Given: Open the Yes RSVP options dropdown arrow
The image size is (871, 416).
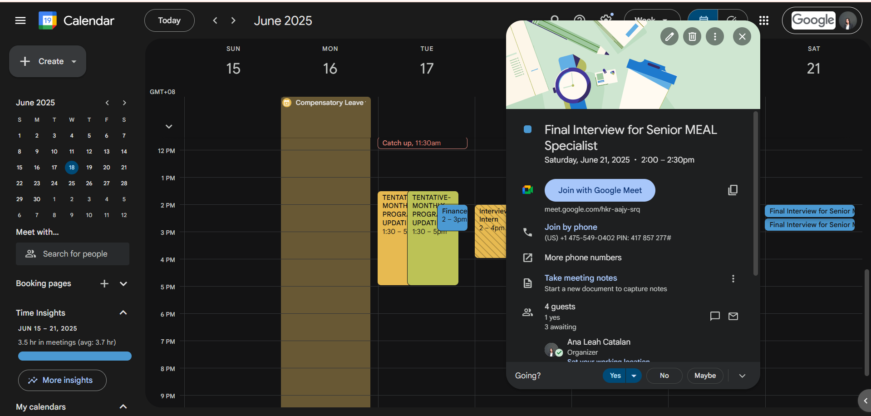Looking at the screenshot, I should pos(634,376).
